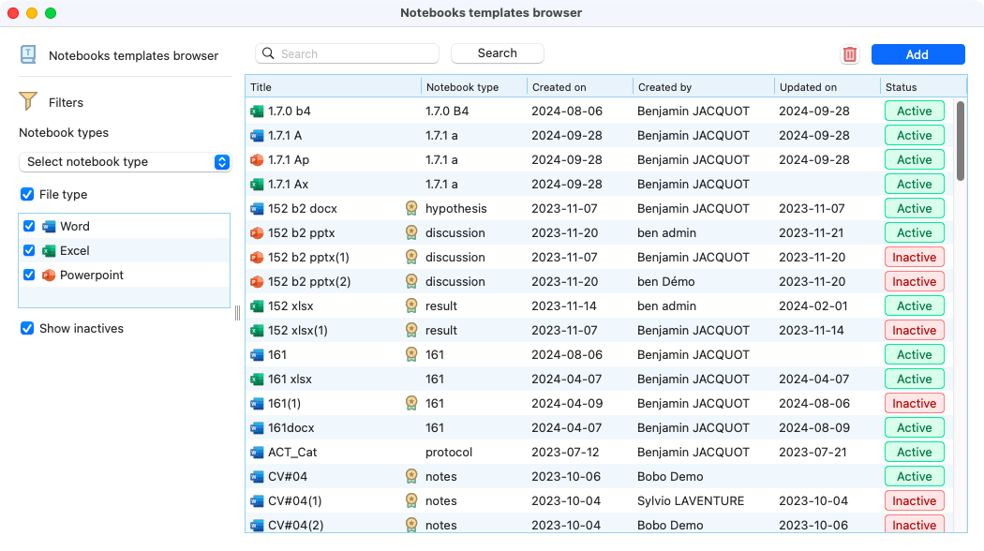Click Word icon of ACT_Cat row
Image resolution: width=984 pixels, height=551 pixels.
coord(257,453)
